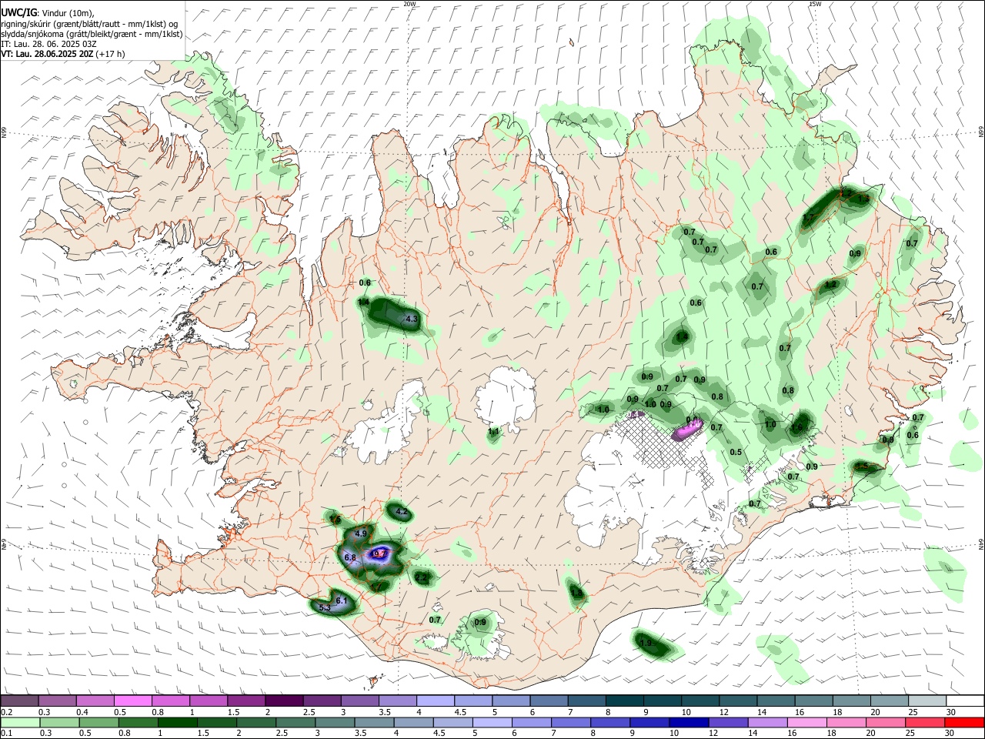Click the 9.7 mm peak rainfall value
The height and width of the screenshot is (739, 985).
[x=379, y=553]
